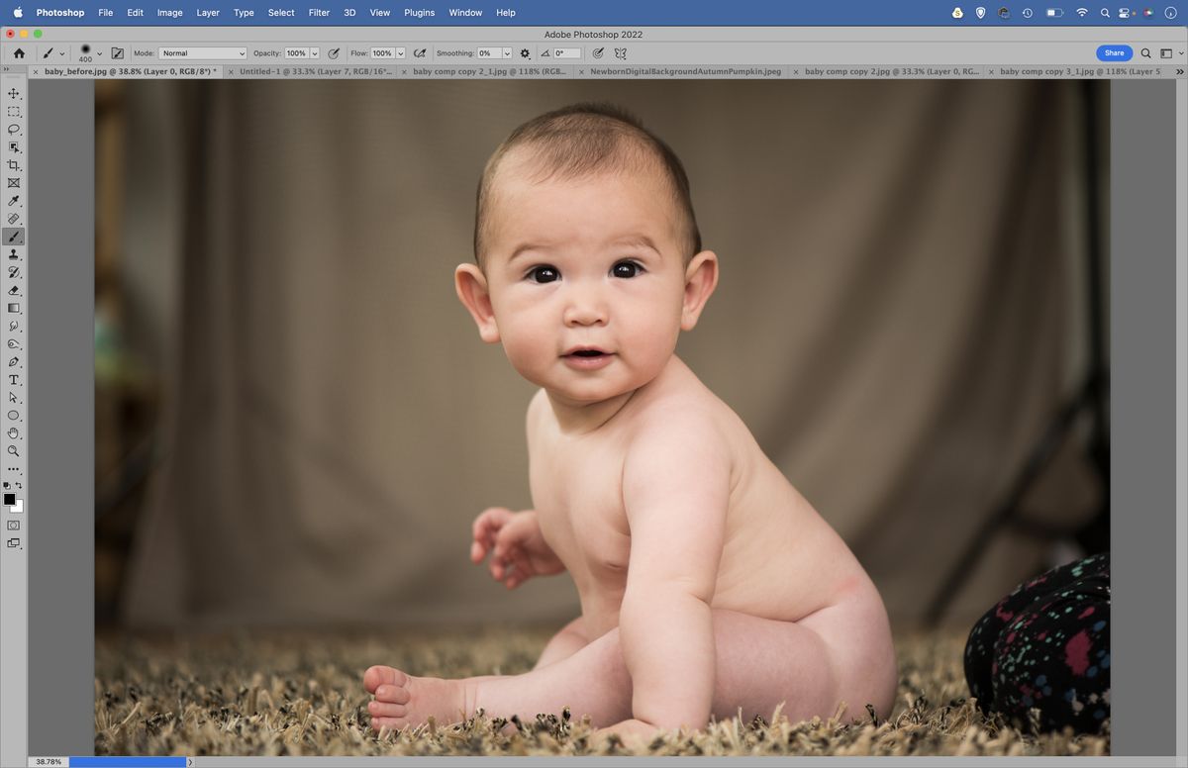
Task: Open the background color picker swatch
Action: (19, 508)
